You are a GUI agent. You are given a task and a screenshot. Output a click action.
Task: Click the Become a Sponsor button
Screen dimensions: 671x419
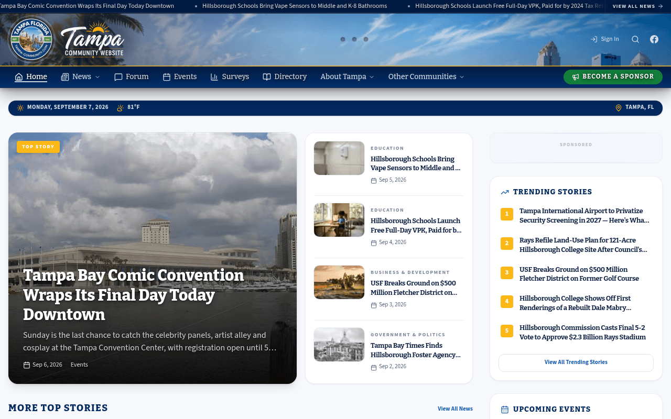point(613,77)
